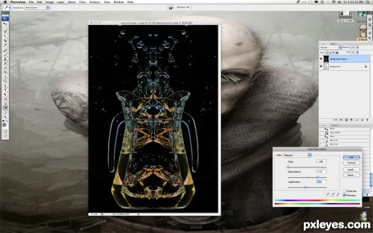Toggle lock all in Layers panel
This screenshot has width=373, height=233.
click(337, 53)
